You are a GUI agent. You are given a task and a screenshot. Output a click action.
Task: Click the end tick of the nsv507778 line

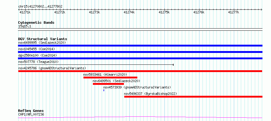click(173, 65)
